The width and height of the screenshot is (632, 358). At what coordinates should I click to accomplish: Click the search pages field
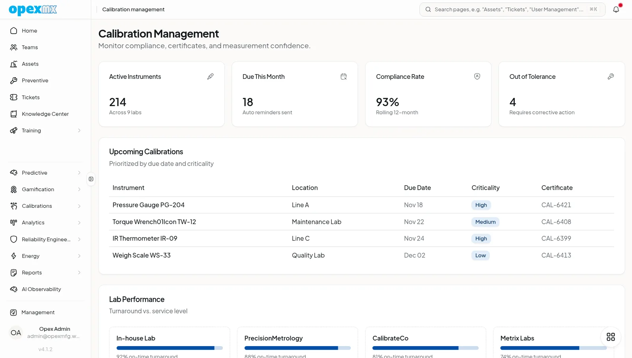(x=512, y=9)
